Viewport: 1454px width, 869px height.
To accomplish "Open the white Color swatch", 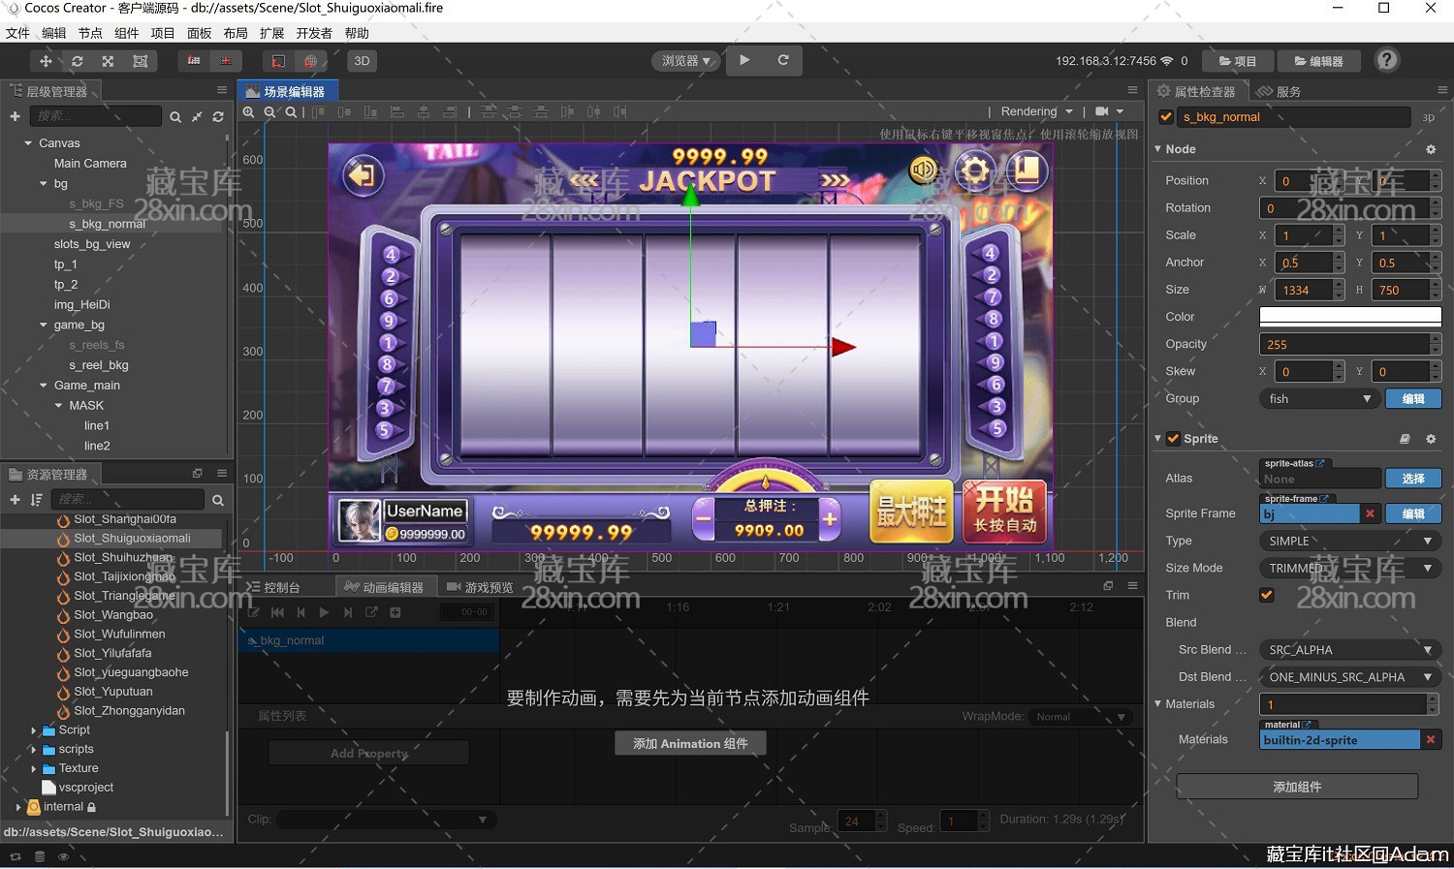I will coord(1349,317).
